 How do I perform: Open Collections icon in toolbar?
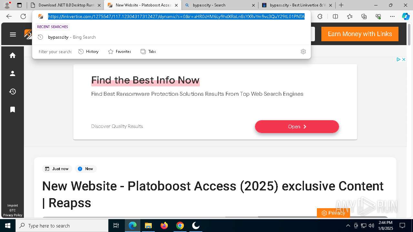[x=364, y=16]
